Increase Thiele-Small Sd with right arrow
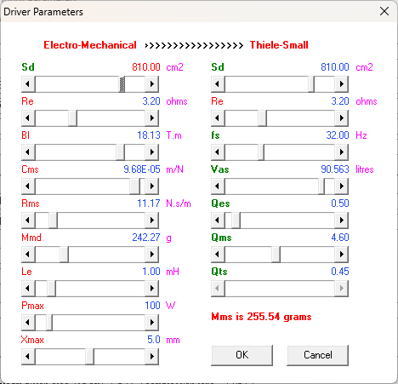The height and width of the screenshot is (384, 398). point(342,84)
